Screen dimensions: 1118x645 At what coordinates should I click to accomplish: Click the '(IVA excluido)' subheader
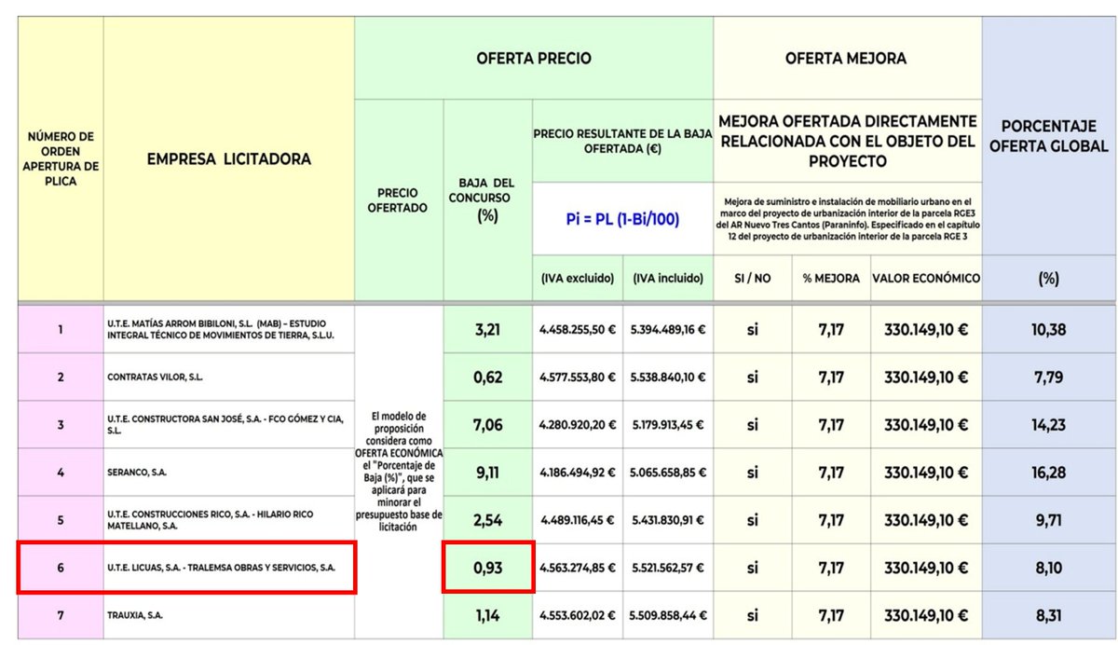[578, 278]
